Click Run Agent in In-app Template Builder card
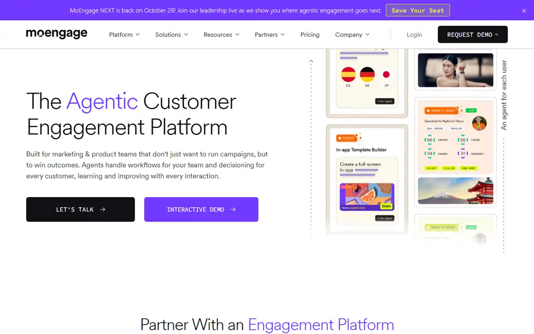 tap(385, 218)
